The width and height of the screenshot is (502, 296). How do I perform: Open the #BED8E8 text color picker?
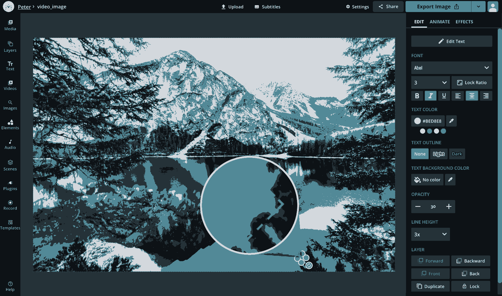pyautogui.click(x=428, y=121)
